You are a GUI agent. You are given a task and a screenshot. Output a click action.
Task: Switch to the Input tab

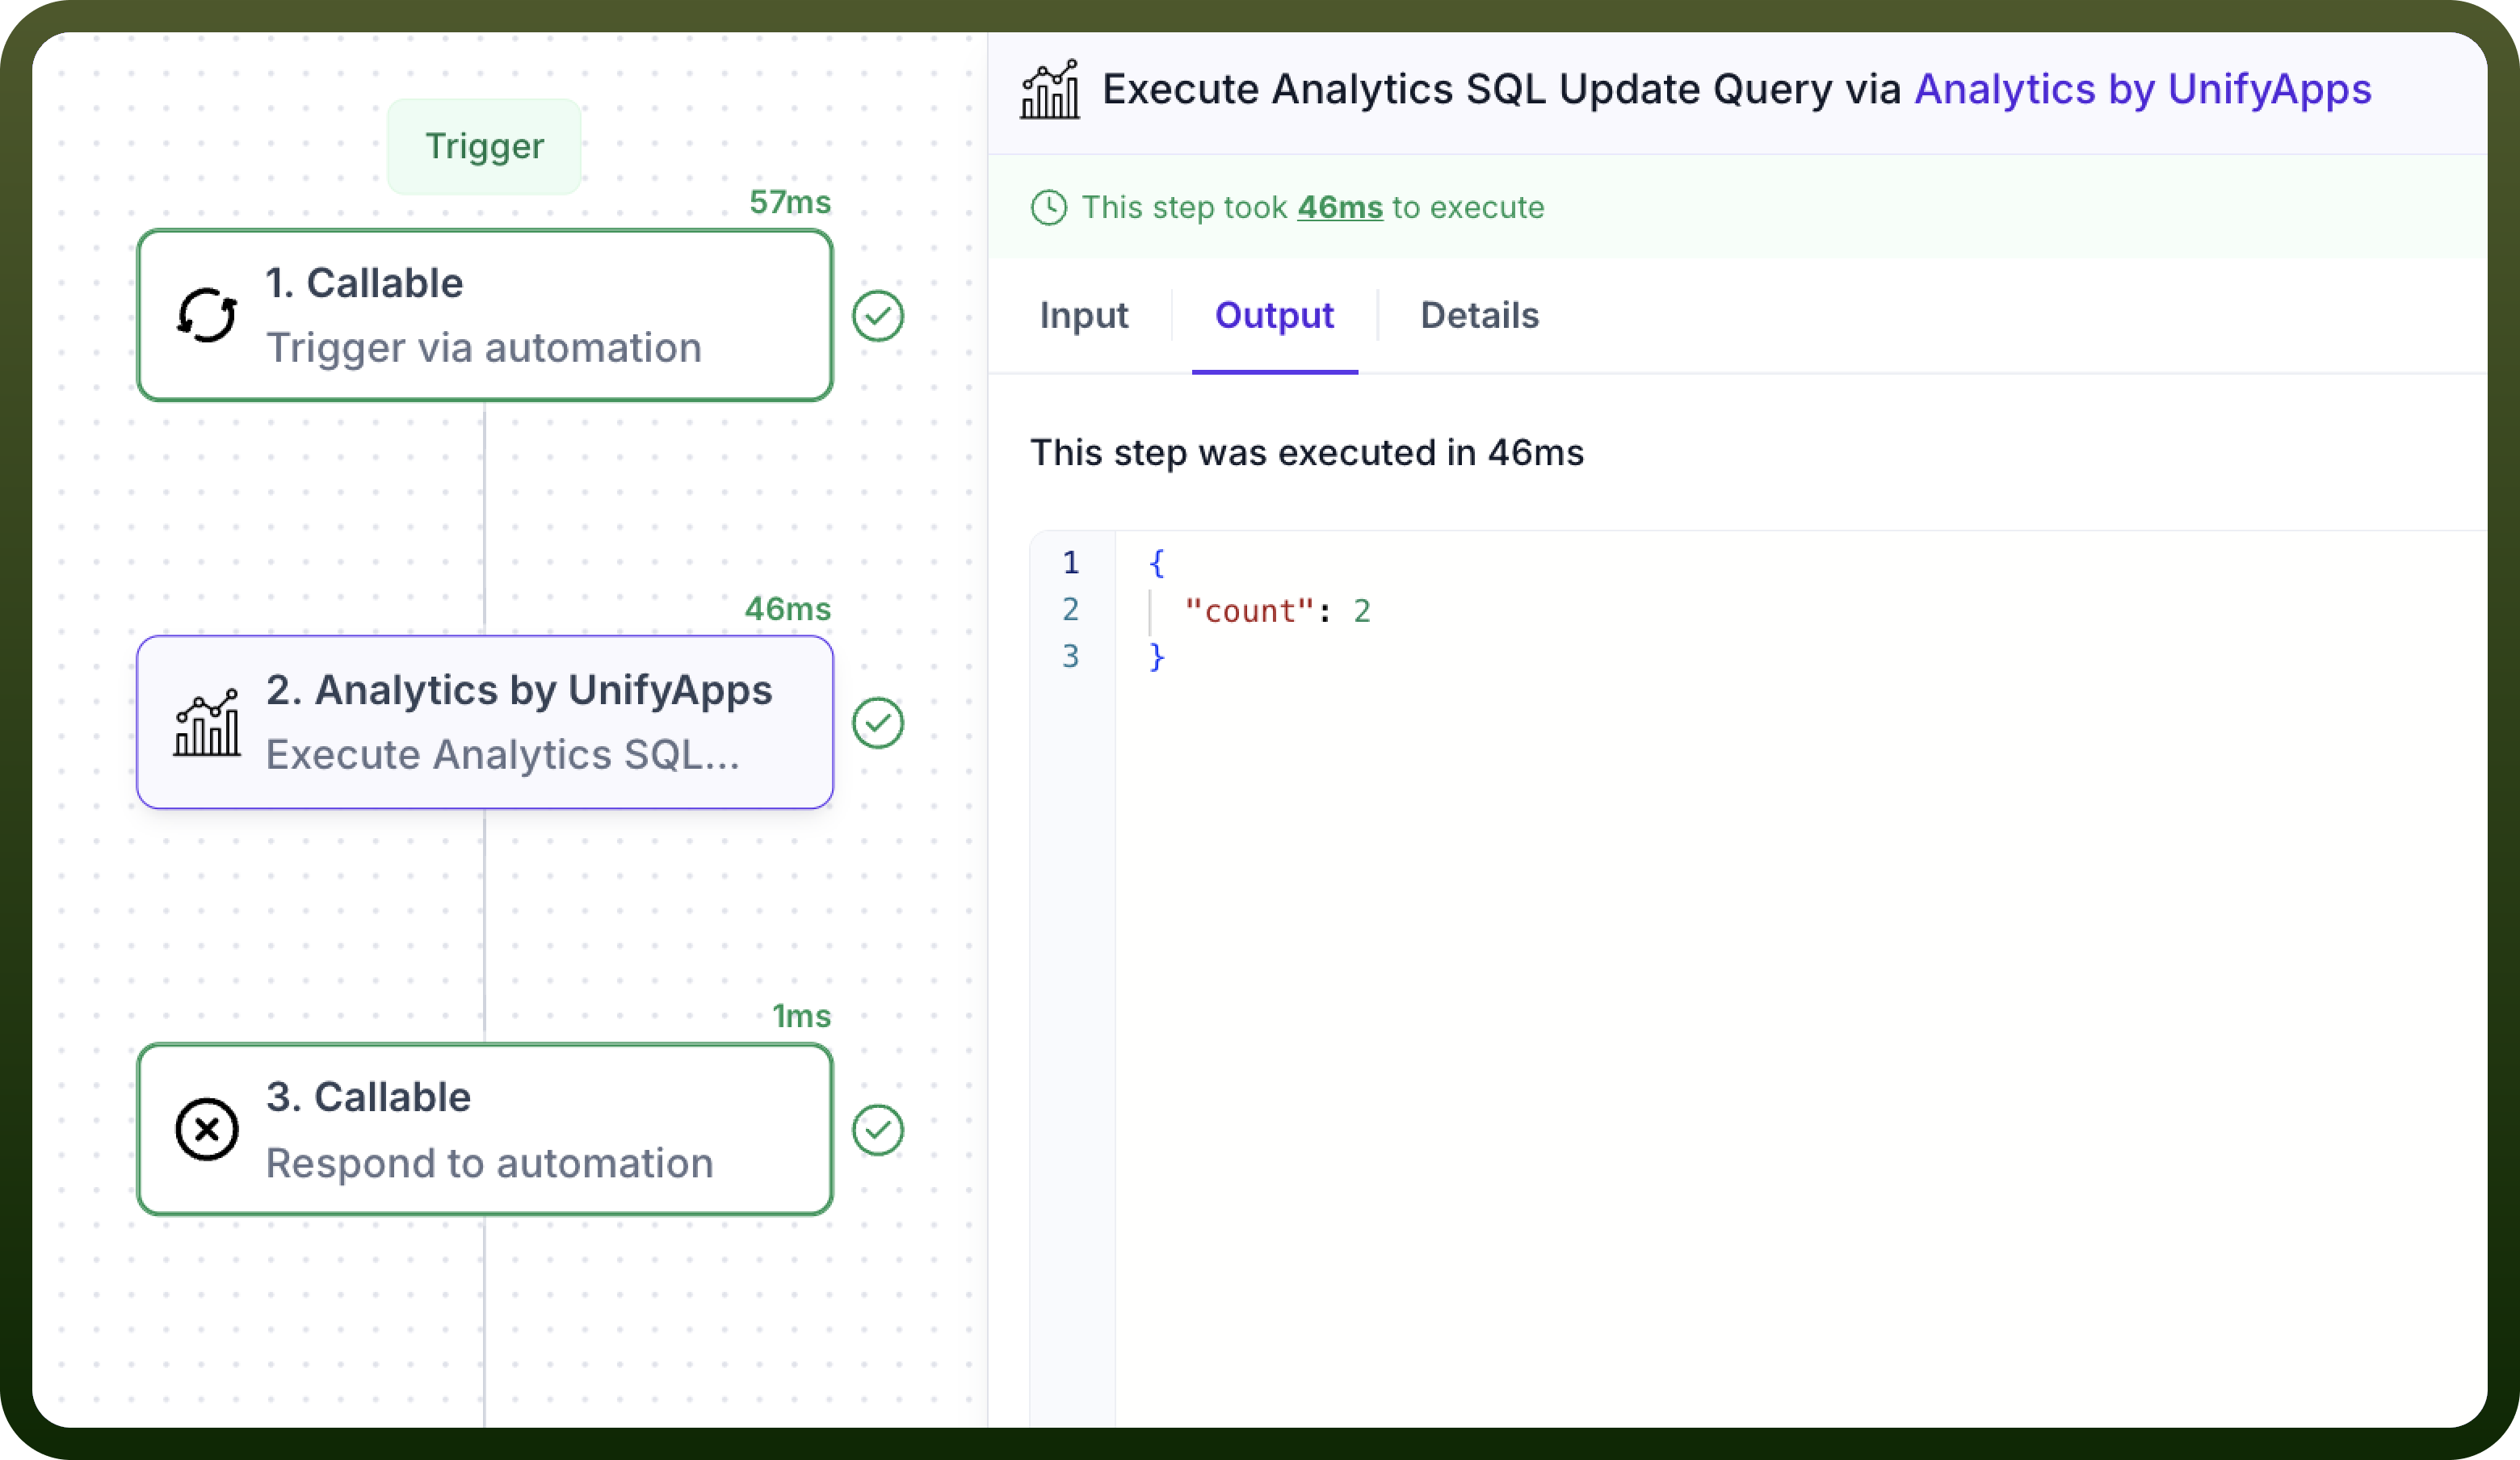(x=1084, y=315)
